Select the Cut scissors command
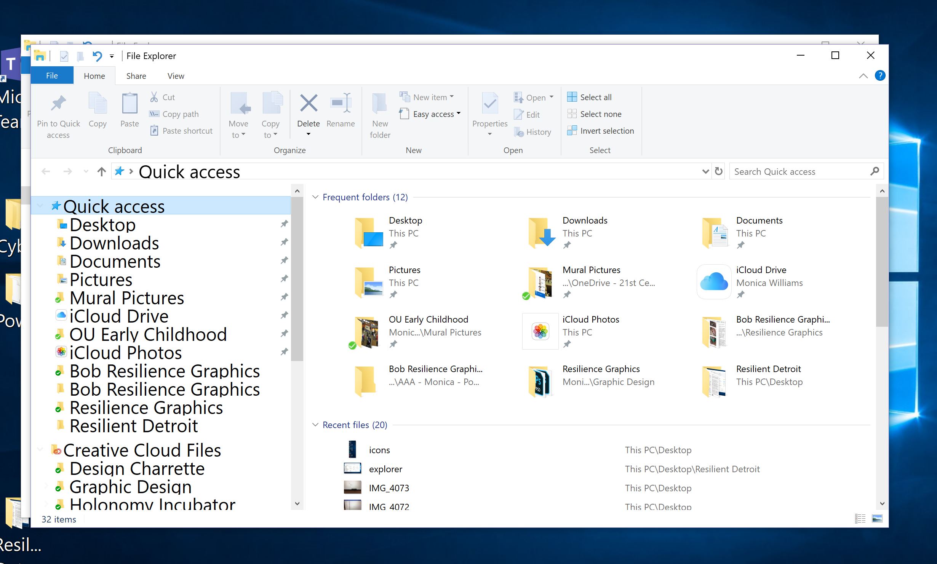Screen dimensions: 937x564 163,97
